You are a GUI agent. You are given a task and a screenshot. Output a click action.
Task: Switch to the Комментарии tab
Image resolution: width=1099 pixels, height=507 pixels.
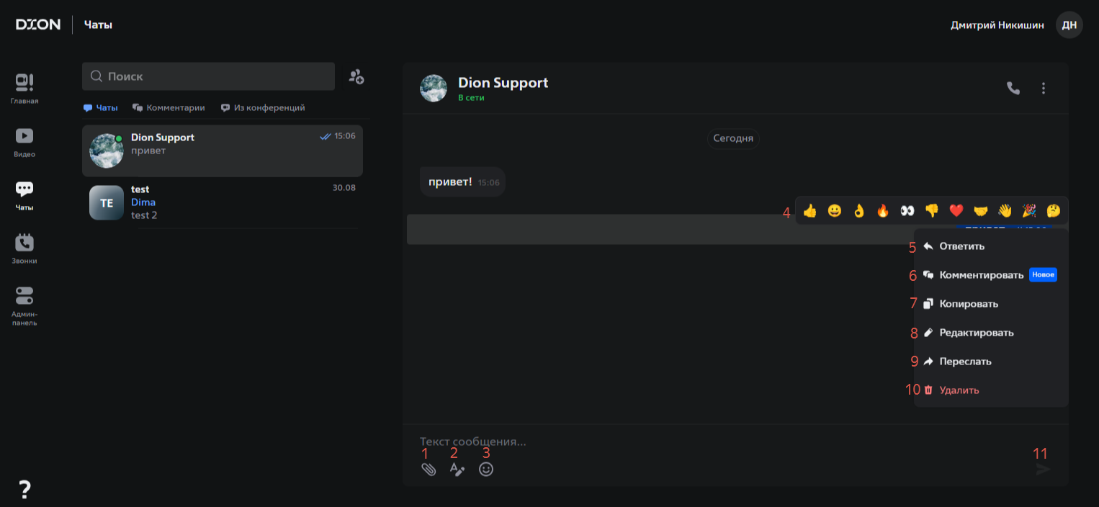tap(169, 108)
